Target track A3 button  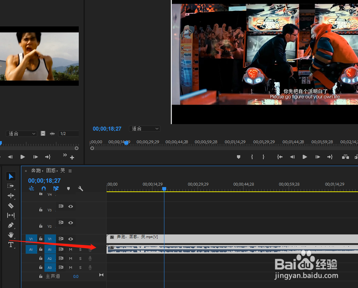click(50, 267)
